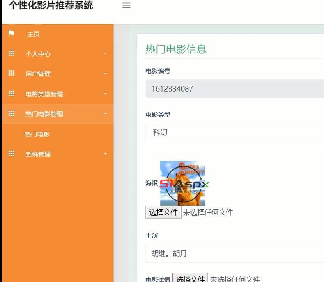The image size is (324, 282).
Task: Click the 电影详情 label
Action: (x=158, y=279)
